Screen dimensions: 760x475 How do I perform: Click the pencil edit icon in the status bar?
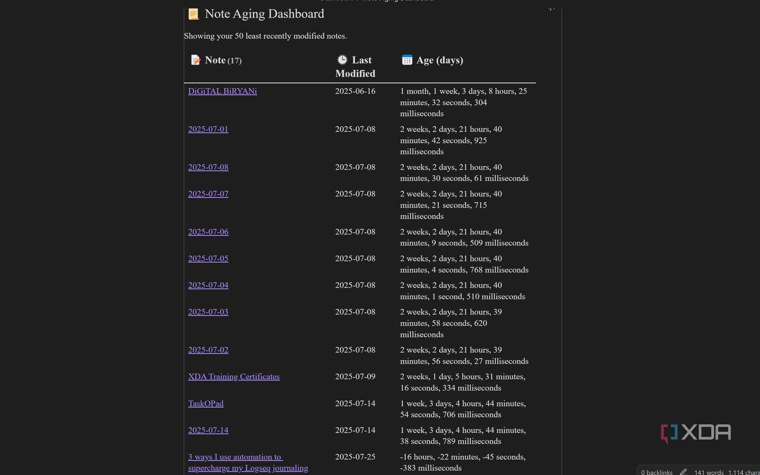coord(684,472)
